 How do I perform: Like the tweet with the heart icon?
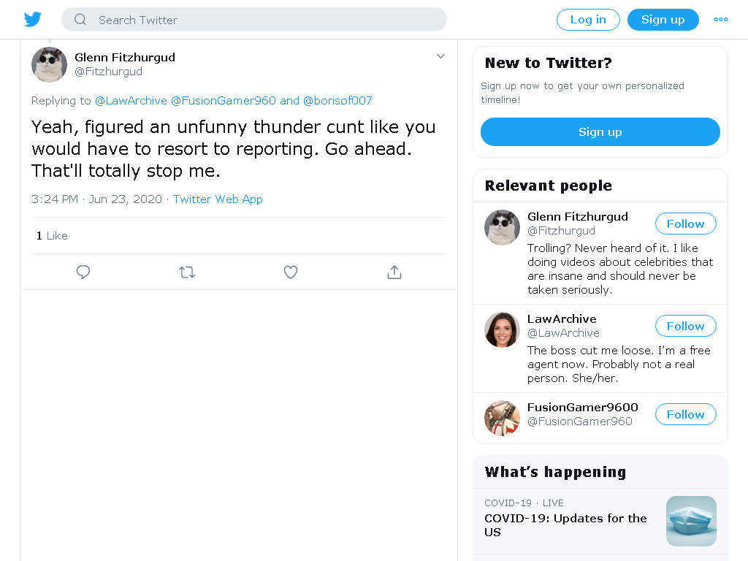click(291, 272)
